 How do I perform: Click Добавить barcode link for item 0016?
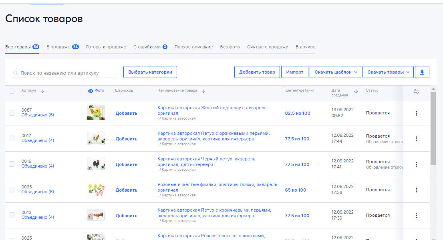tap(126, 164)
